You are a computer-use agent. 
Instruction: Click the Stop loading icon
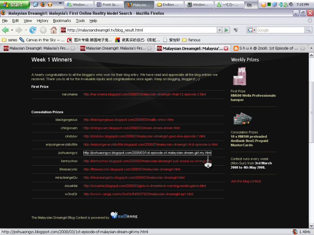pos(43,30)
